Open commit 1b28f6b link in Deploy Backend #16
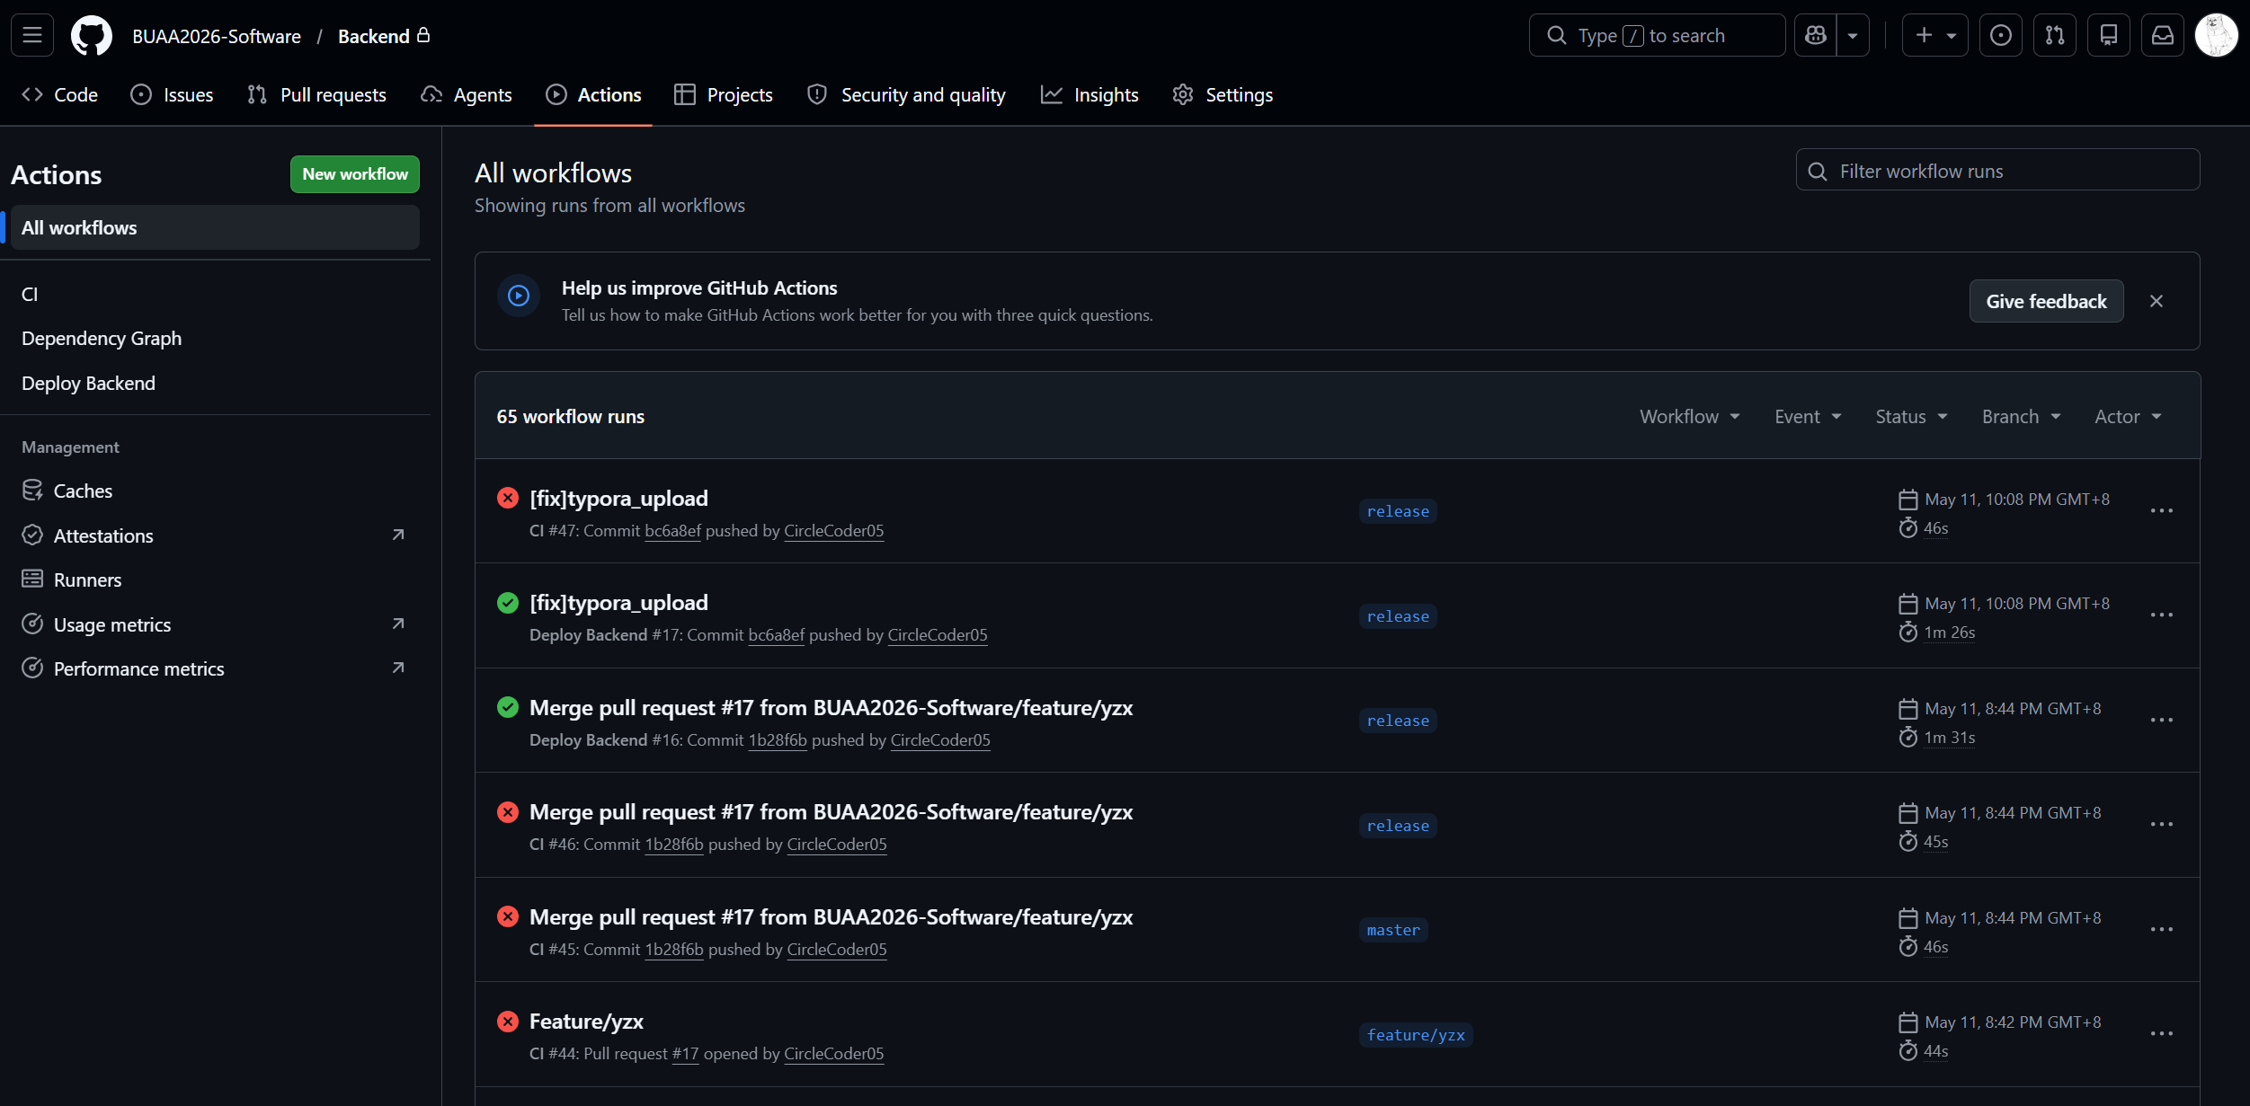The height and width of the screenshot is (1106, 2250). click(x=778, y=740)
